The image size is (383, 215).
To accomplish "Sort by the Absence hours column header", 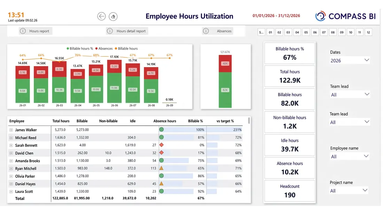I will [x=165, y=121].
